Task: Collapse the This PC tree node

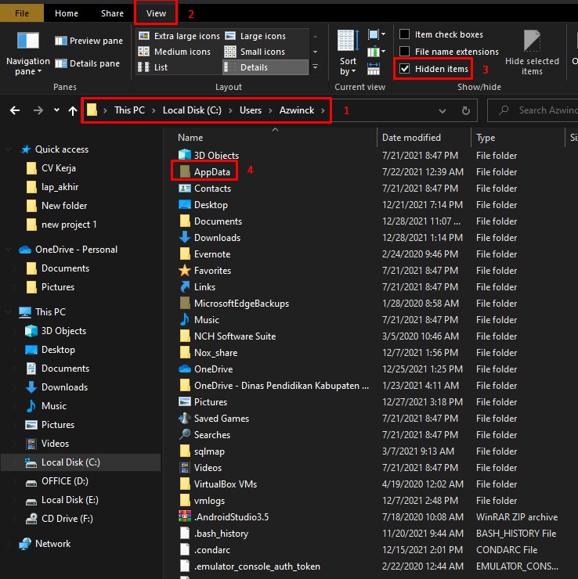Action: click(x=10, y=312)
